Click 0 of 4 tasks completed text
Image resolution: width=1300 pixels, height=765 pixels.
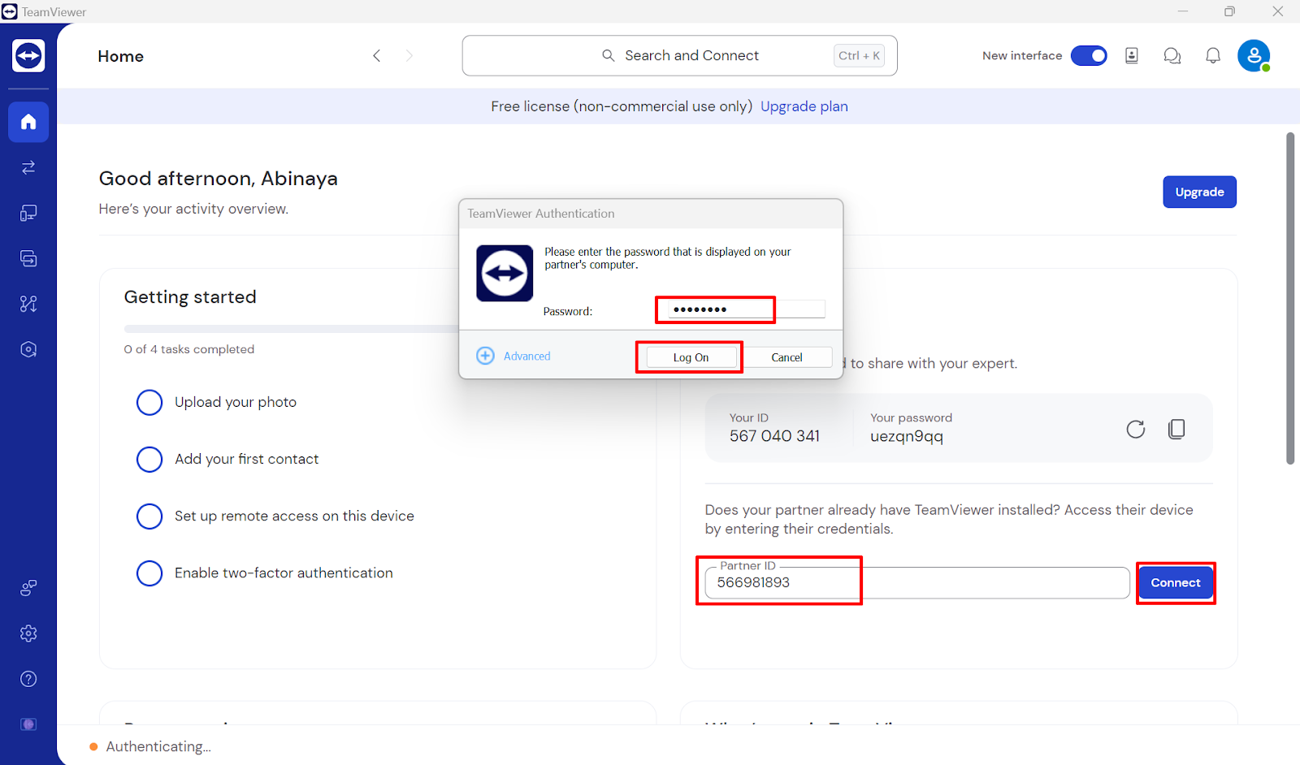coord(189,349)
